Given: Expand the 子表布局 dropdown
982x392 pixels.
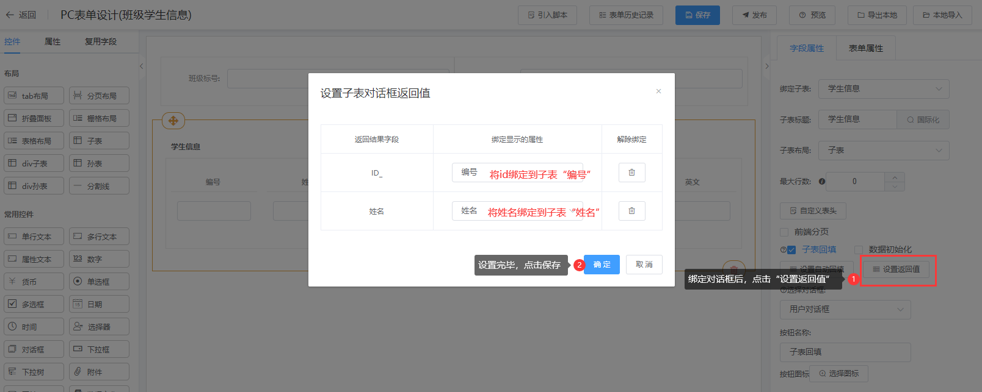Looking at the screenshot, I should tap(884, 150).
